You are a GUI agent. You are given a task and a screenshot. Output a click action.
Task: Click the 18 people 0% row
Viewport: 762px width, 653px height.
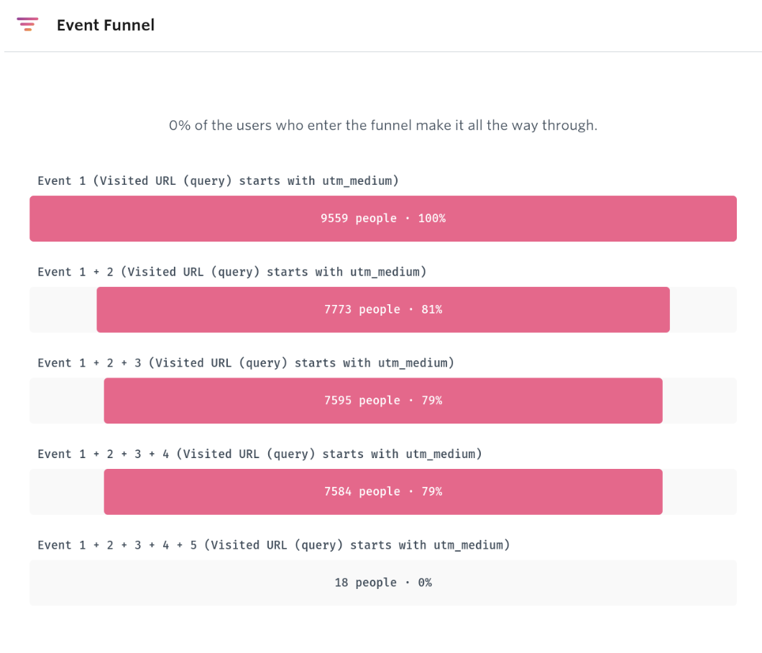point(383,583)
